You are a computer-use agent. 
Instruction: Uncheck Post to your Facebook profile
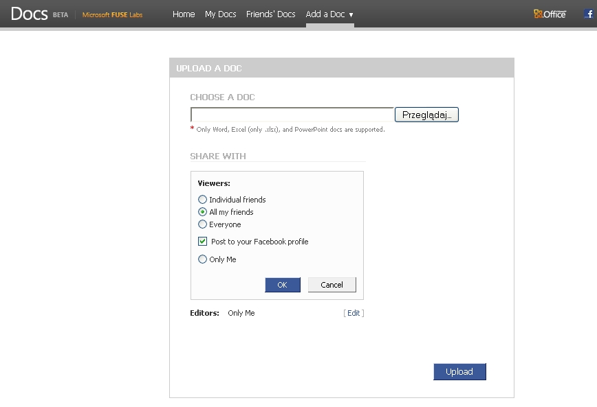202,242
